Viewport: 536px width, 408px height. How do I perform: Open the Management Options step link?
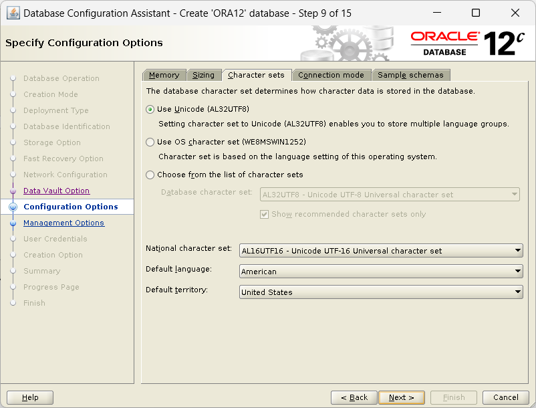click(63, 223)
